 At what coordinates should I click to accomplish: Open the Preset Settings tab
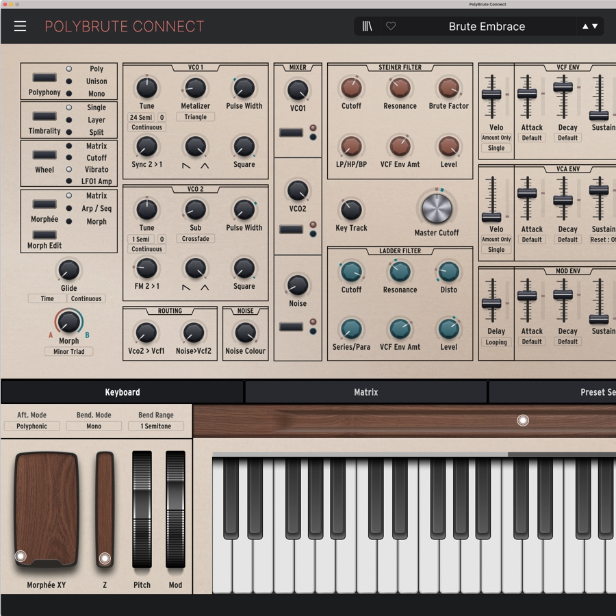click(552, 392)
